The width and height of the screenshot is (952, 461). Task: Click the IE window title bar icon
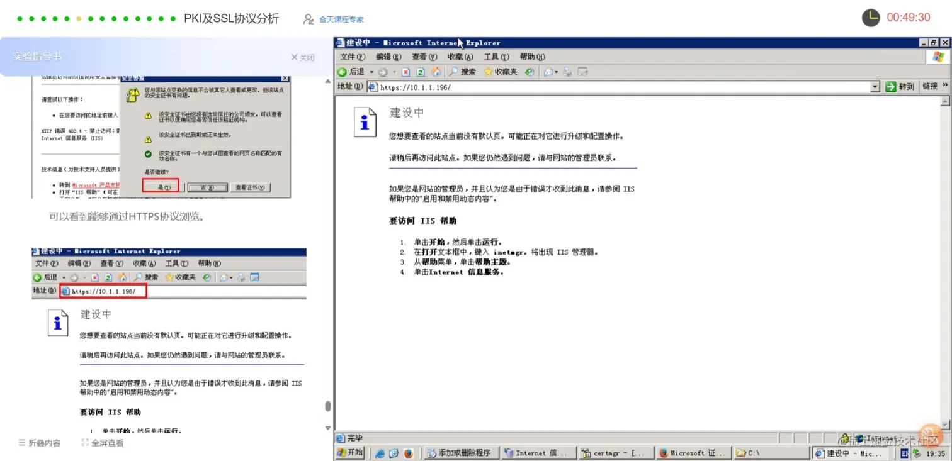click(x=341, y=43)
